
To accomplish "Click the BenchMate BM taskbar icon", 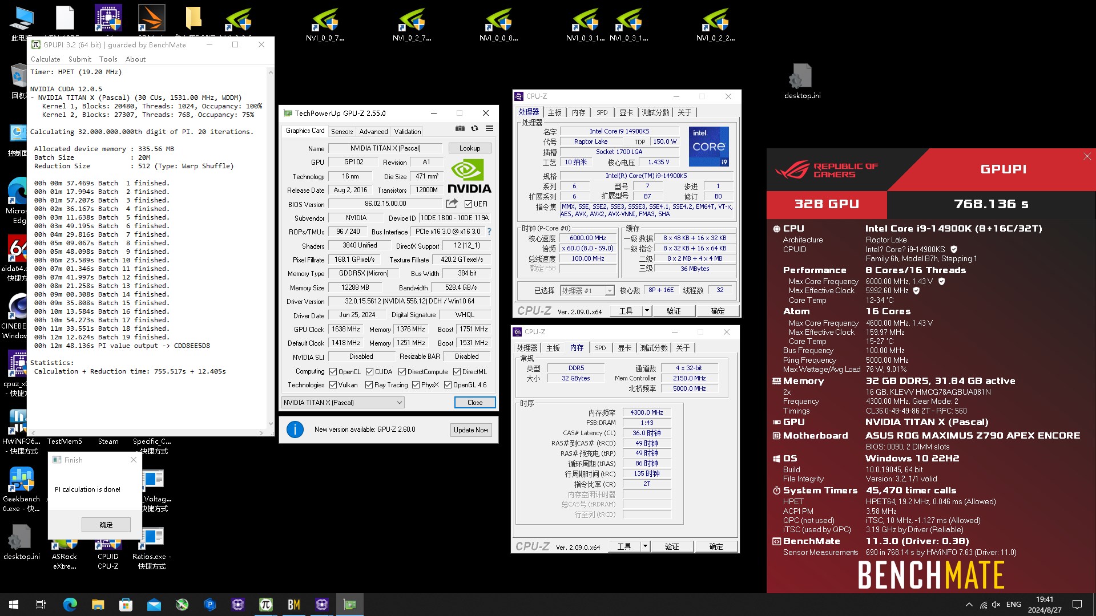I will [x=294, y=605].
